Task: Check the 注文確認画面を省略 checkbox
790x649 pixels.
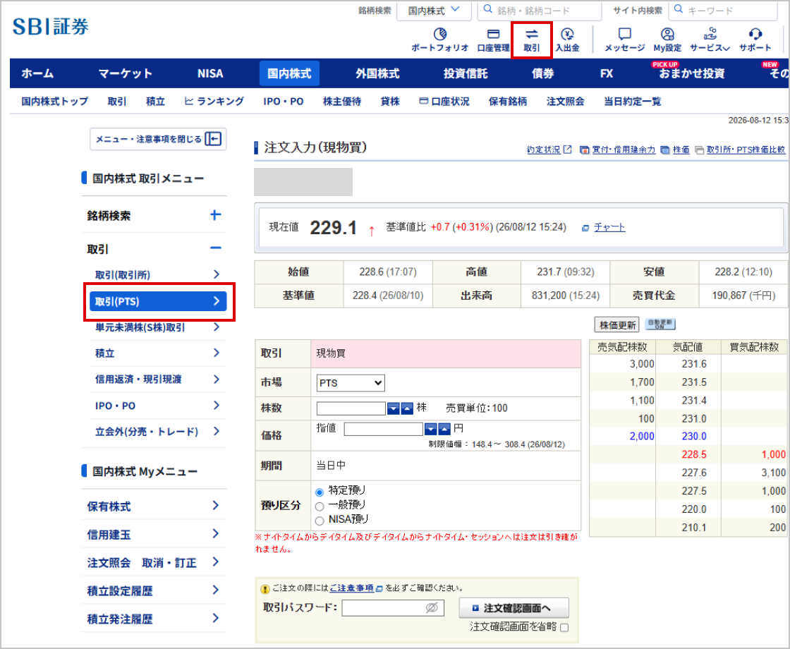Action: pos(564,627)
